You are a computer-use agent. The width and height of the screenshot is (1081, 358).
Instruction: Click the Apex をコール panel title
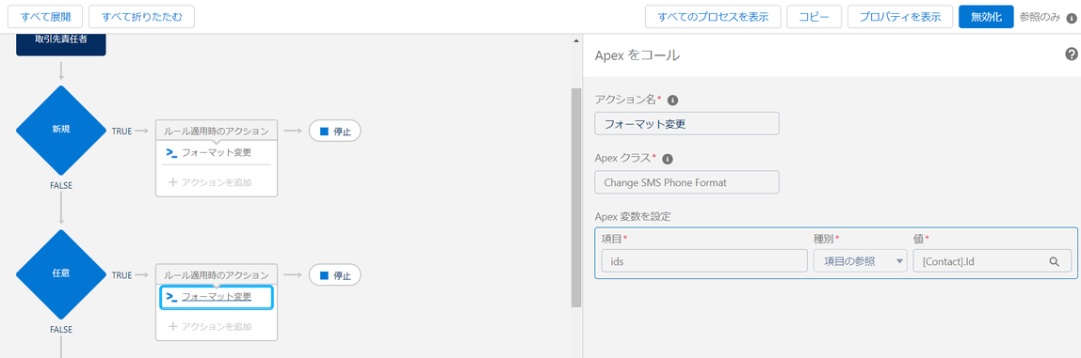637,56
